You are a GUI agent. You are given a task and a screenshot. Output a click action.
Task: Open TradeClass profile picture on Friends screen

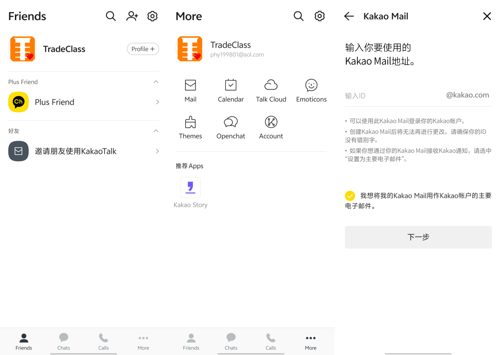(22, 49)
